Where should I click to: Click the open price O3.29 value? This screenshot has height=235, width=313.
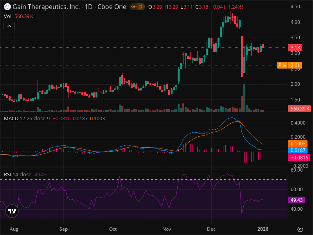pyautogui.click(x=155, y=7)
